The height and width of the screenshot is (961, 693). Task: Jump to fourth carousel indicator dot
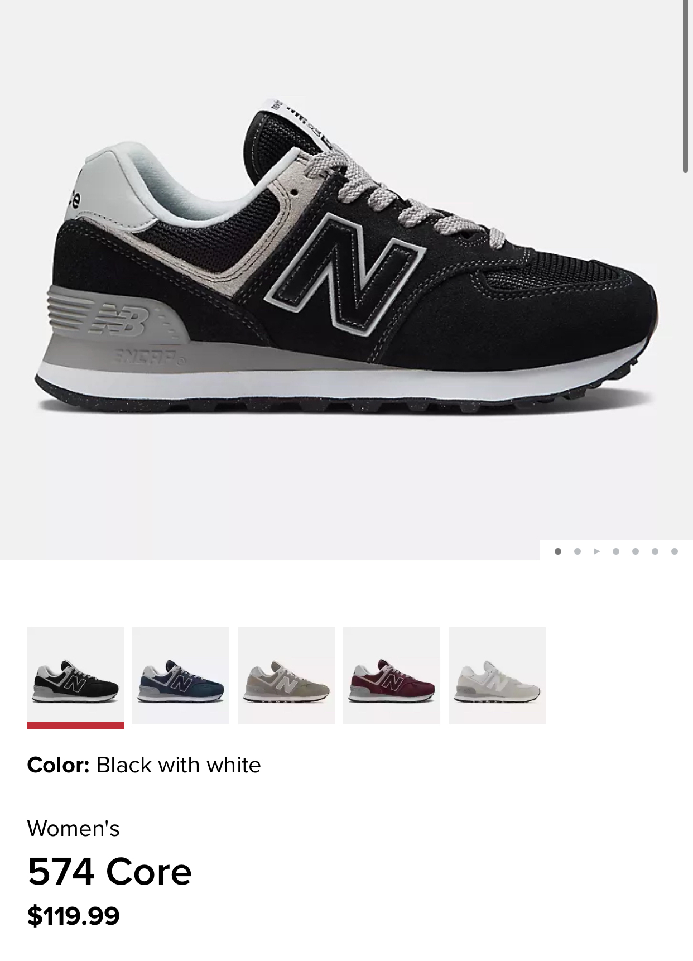click(x=616, y=551)
